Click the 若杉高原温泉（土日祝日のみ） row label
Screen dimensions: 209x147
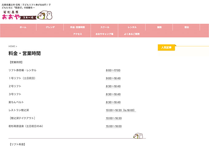coord(26,126)
